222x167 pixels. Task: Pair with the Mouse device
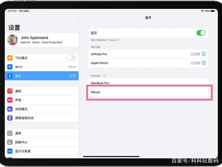[148, 92]
